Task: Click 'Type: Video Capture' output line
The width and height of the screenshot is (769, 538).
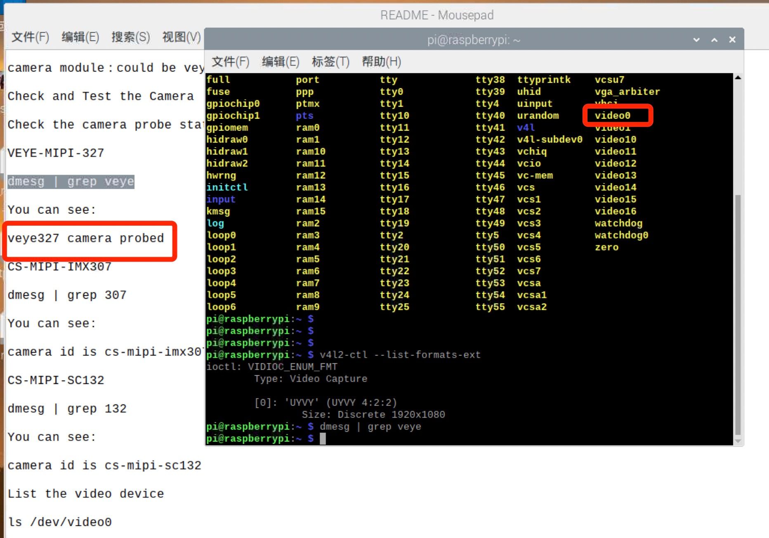Action: click(x=311, y=379)
